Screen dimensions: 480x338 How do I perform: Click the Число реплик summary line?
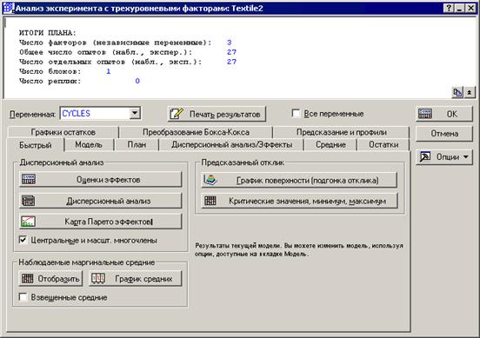[x=80, y=81]
